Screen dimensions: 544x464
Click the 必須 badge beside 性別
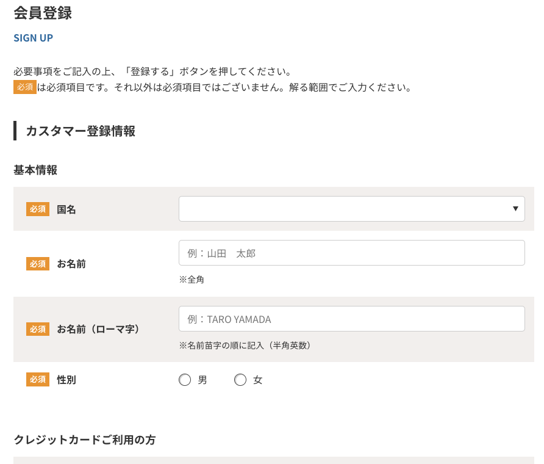tap(38, 380)
